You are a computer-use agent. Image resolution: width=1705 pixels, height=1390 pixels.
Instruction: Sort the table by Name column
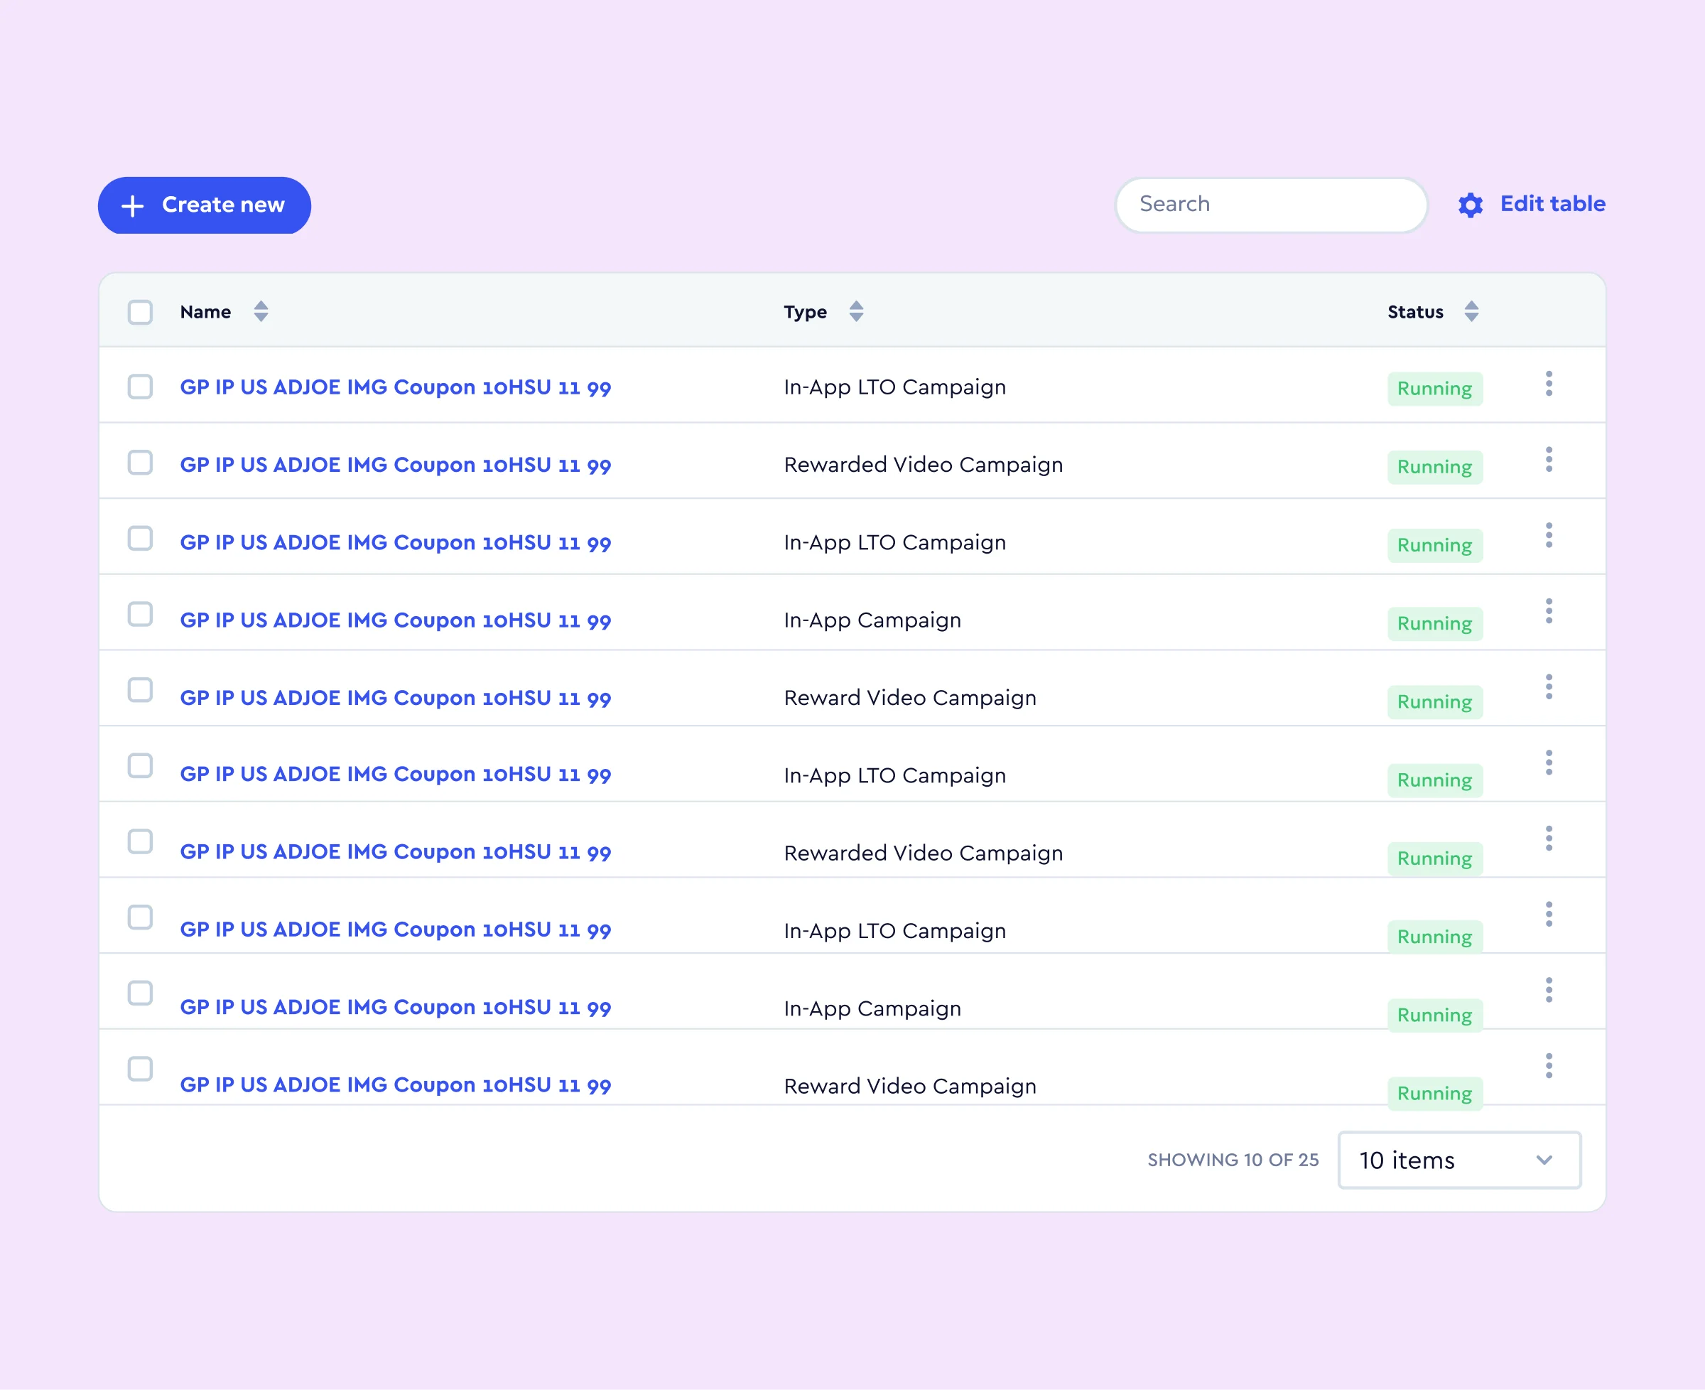click(261, 311)
